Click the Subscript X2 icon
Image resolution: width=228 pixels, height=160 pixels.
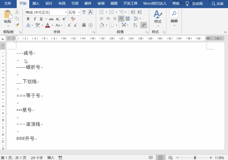coord(58,19)
